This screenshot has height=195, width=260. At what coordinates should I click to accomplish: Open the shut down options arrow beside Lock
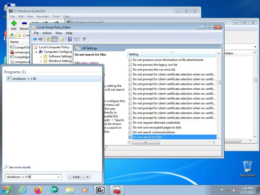coord(88,177)
